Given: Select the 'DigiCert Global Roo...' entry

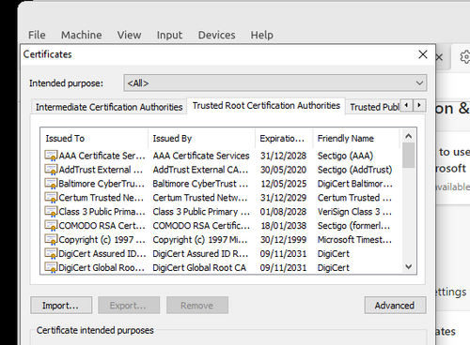Looking at the screenshot, I should 102,267.
